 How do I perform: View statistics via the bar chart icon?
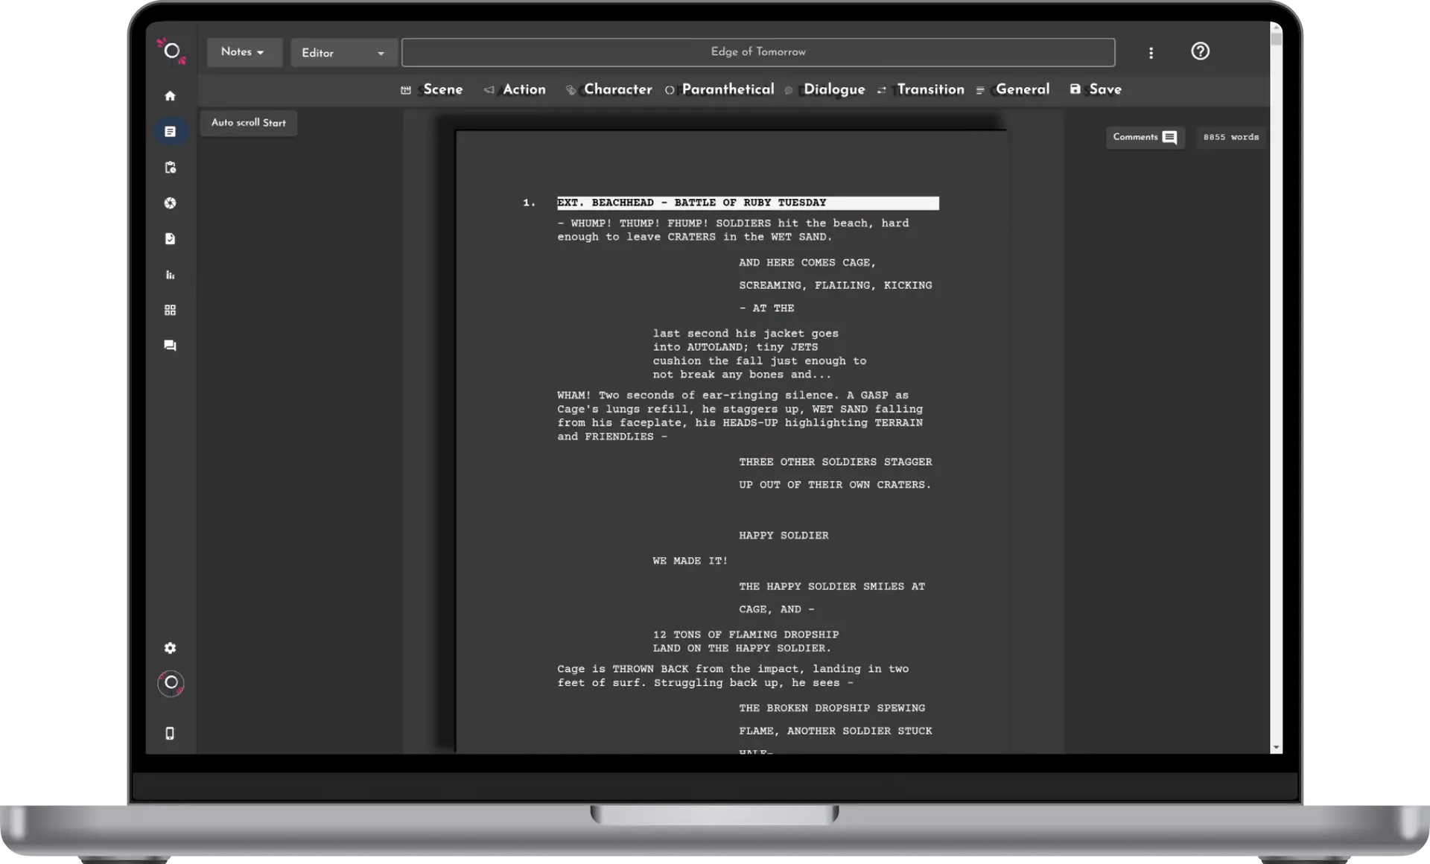pos(170,274)
